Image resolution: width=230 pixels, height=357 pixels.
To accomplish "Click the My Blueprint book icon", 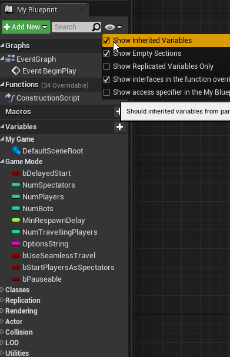I will point(9,9).
